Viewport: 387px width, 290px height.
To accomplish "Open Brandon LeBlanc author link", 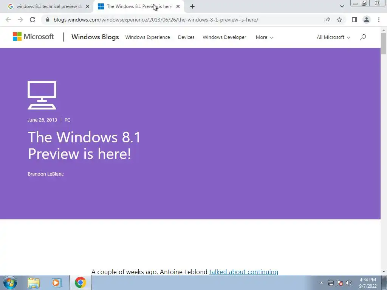I will [x=46, y=174].
